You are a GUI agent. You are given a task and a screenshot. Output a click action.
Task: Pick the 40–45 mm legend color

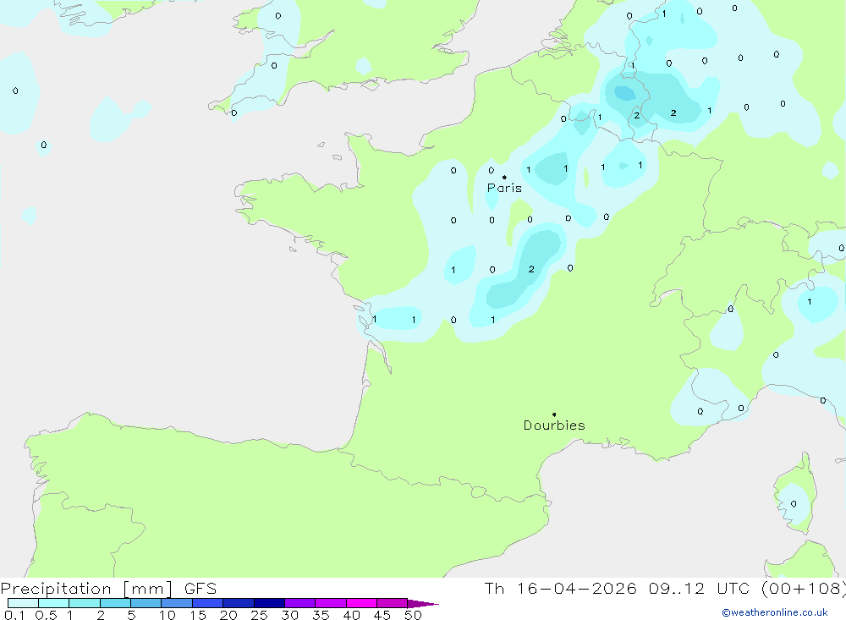click(x=361, y=603)
